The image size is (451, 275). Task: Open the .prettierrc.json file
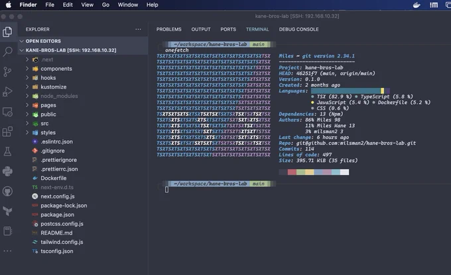[x=59, y=169]
